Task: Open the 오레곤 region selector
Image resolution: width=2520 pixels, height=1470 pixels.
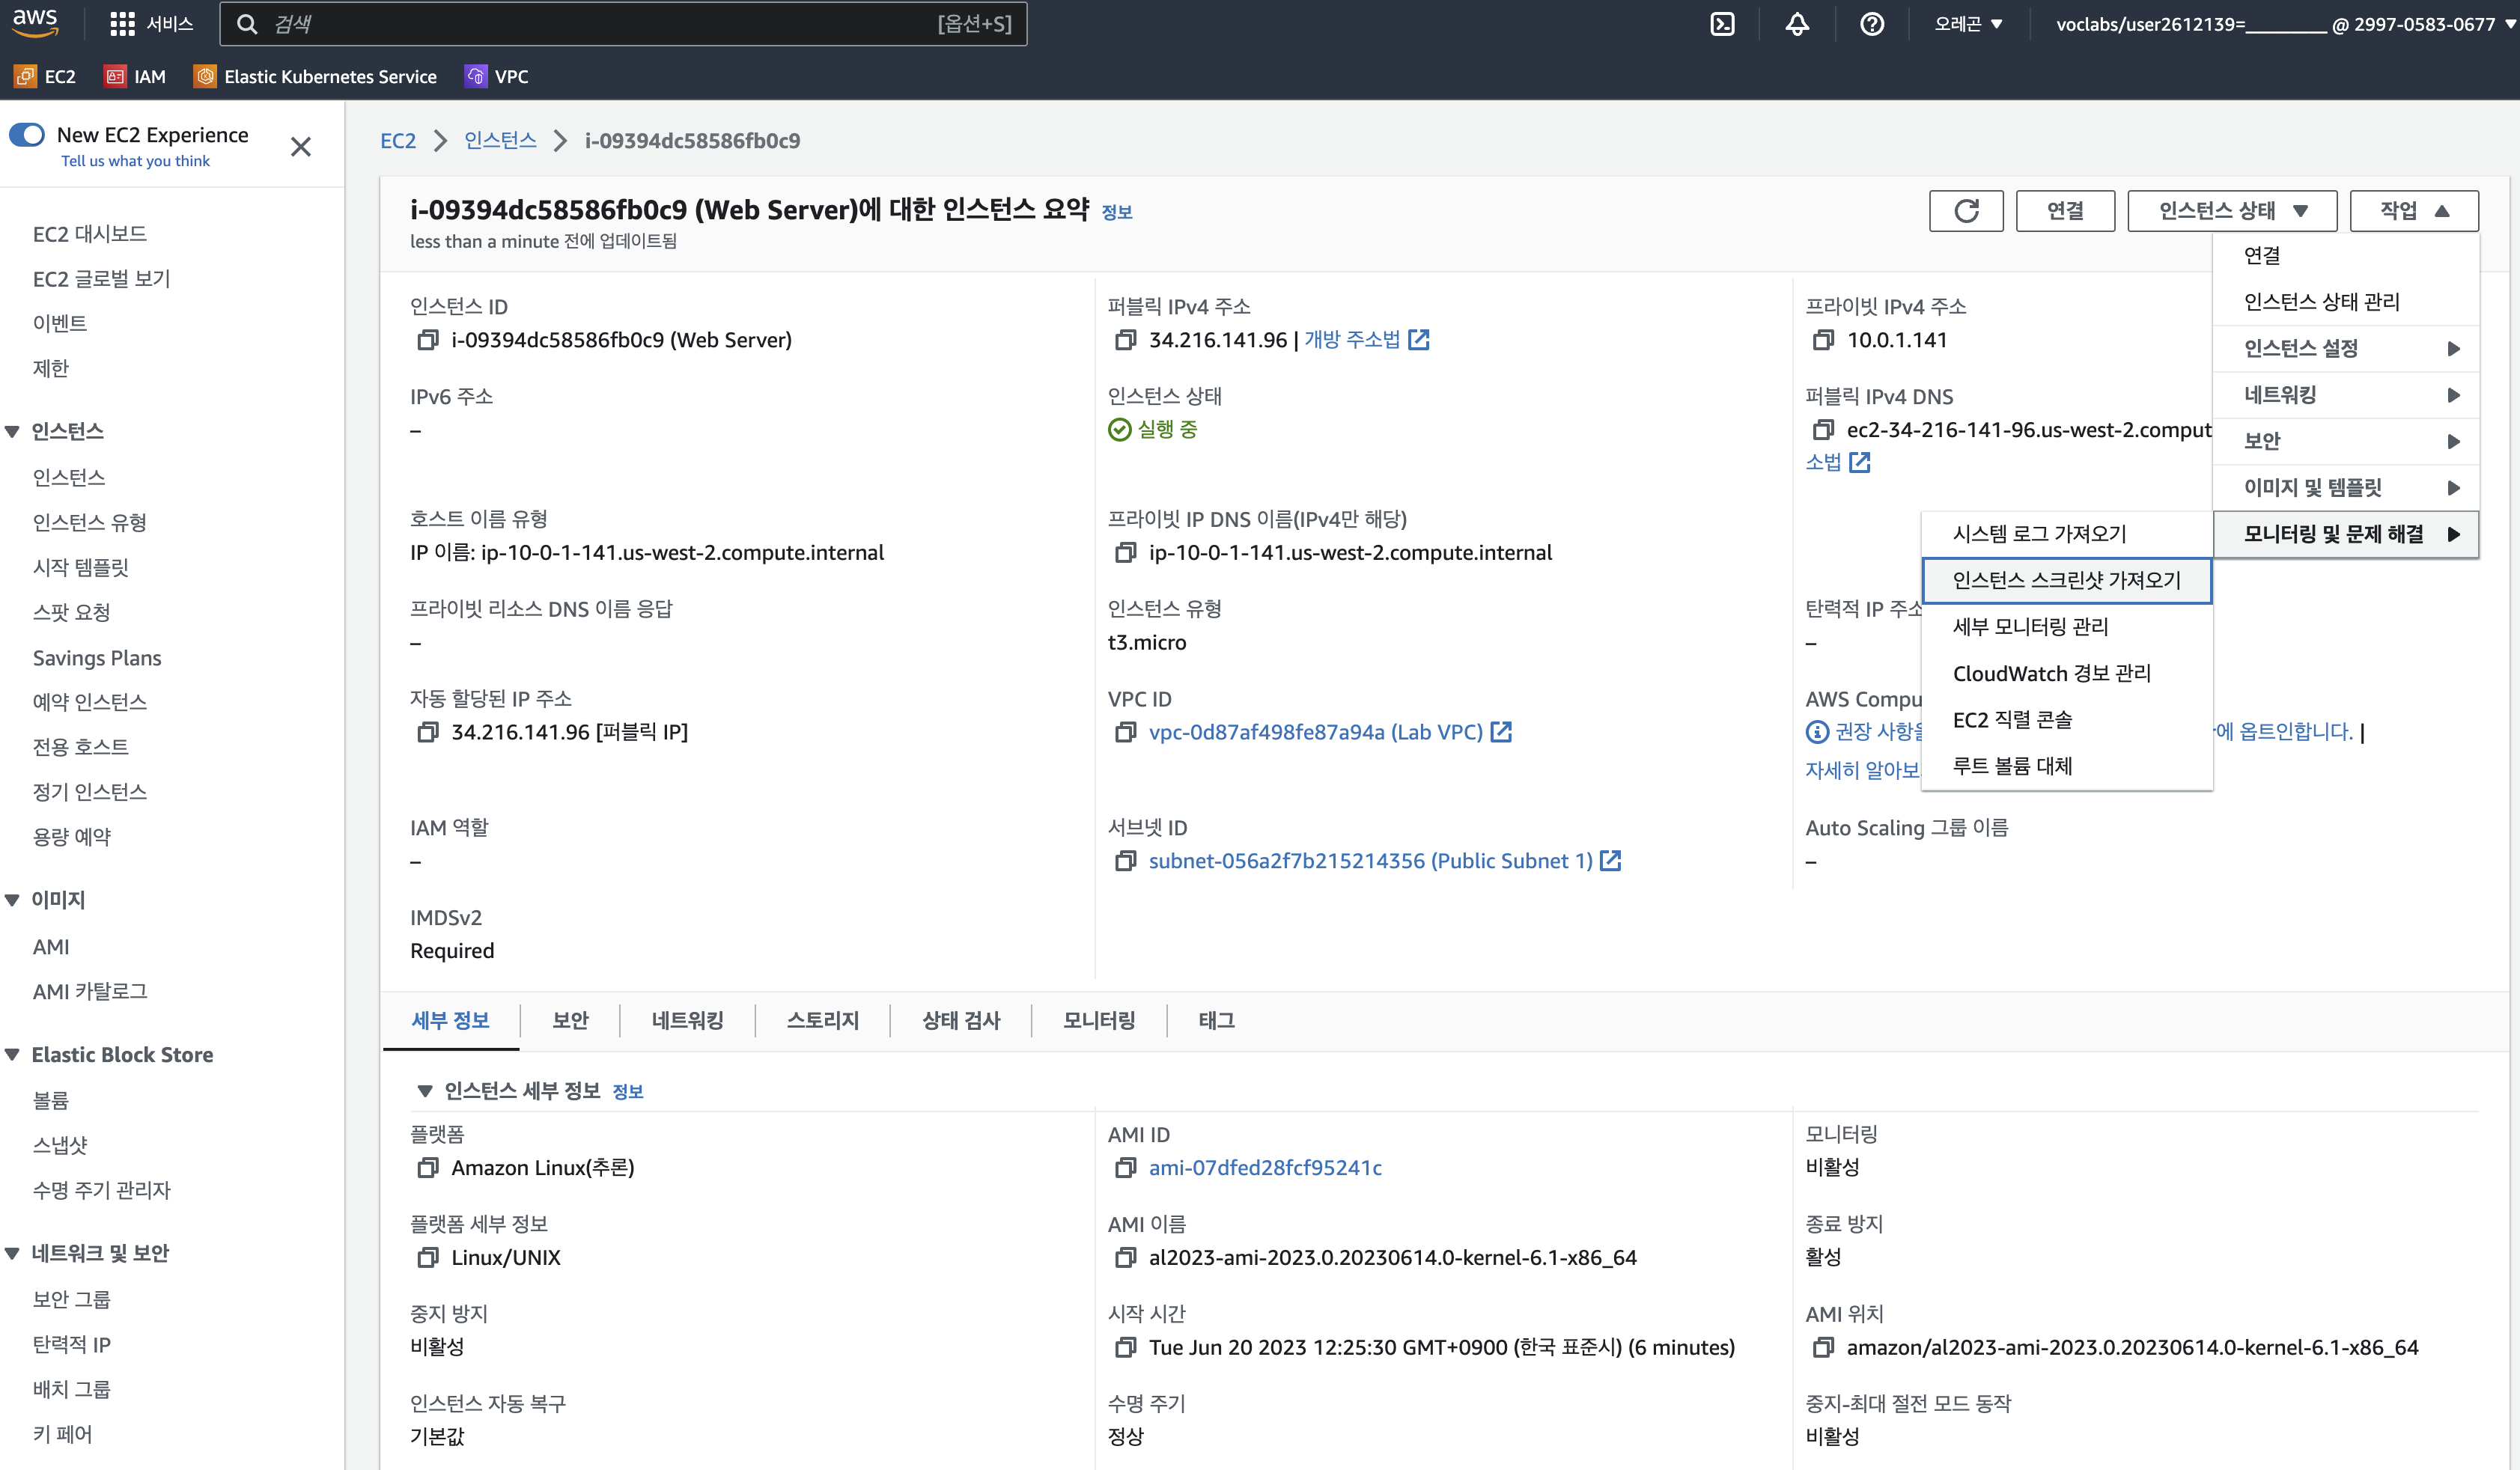Action: click(1967, 24)
